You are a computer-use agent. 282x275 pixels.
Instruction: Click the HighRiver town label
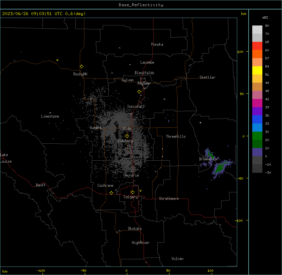point(141,243)
